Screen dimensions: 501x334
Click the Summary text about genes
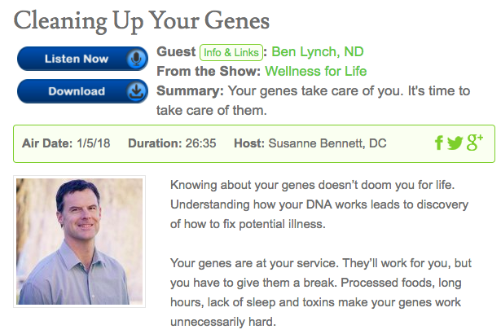tap(313, 101)
